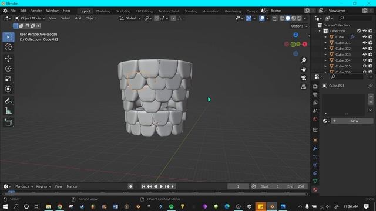Open the Object Data green triangle tab

[315, 181]
